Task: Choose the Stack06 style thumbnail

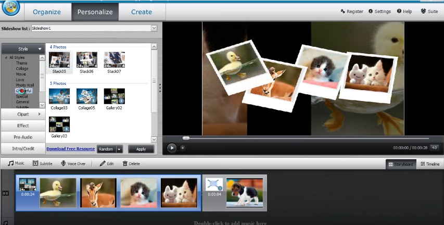Action: 87,60
